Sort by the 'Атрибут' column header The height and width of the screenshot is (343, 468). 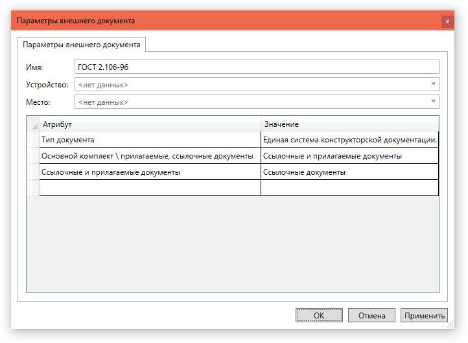(150, 124)
